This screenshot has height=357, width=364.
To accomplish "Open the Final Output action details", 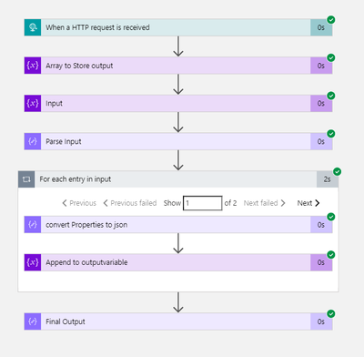I will [178, 321].
